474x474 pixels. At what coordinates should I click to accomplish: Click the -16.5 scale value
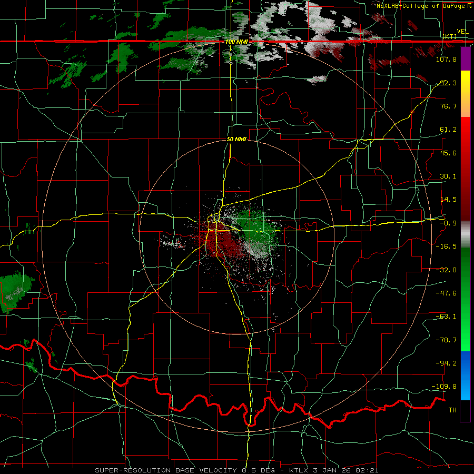pos(446,246)
